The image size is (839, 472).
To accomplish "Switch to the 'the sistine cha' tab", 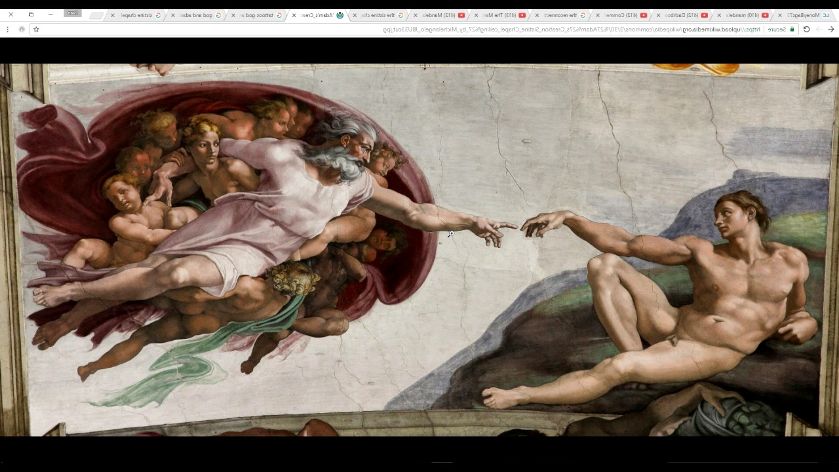I will click(380, 15).
